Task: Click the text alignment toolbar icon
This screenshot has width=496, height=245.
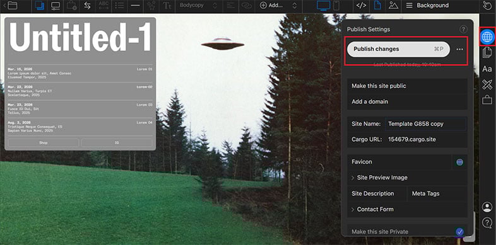Action: (231, 6)
